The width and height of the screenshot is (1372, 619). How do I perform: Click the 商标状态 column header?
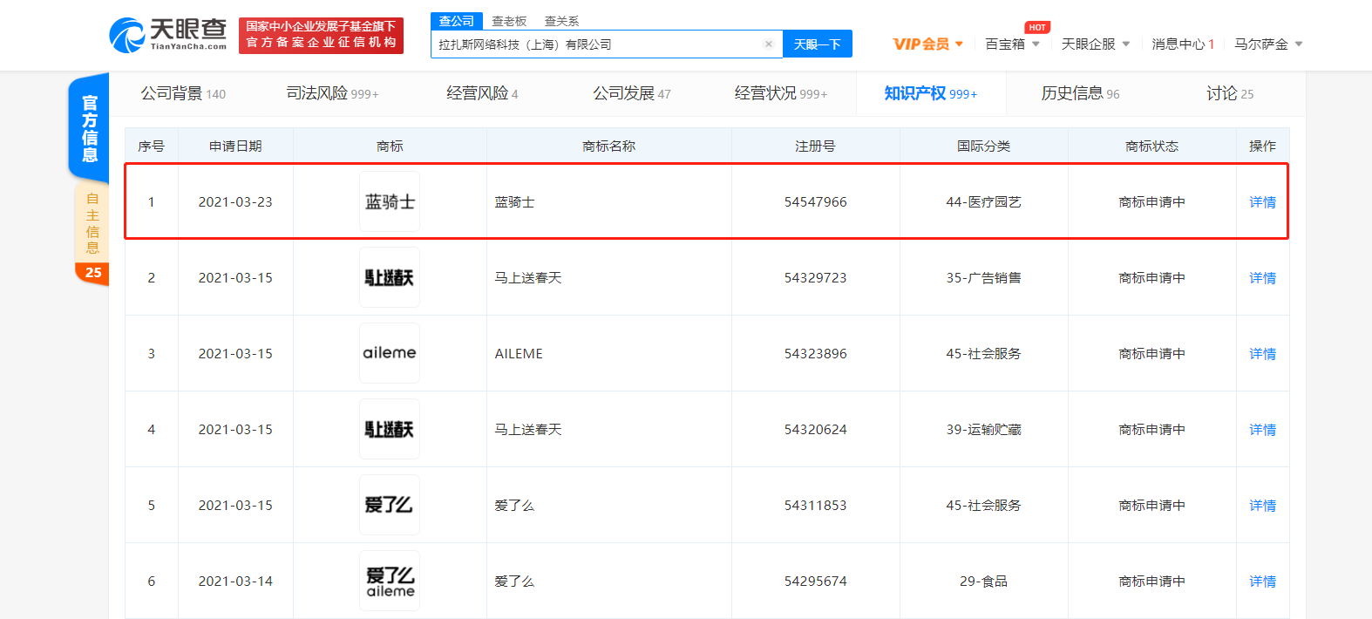[1151, 146]
